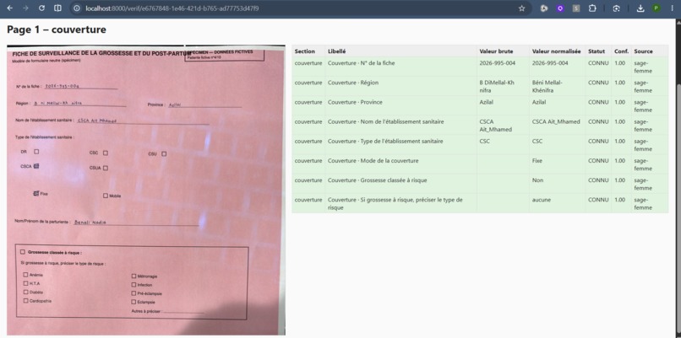Go forward to the next page

coord(25,8)
